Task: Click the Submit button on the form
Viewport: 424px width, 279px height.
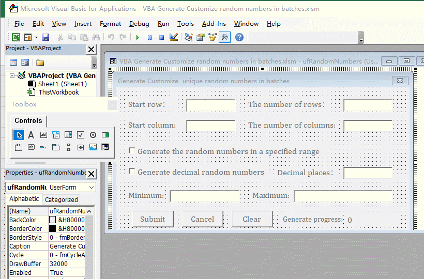Action: [153, 219]
